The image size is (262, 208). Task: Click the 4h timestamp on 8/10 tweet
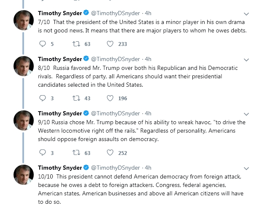pyautogui.click(x=148, y=59)
